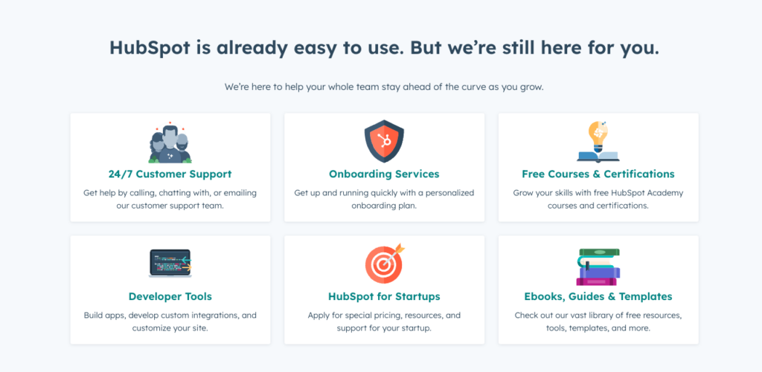
Task: Click the HubSpot shield onboarding icon
Action: point(384,141)
